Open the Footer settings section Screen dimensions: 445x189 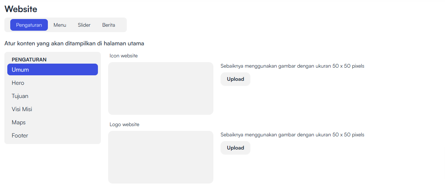(20, 136)
